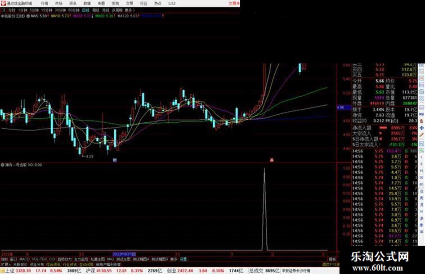Image resolution: width=425 pixels, height=274 pixels.
Task: Click the 月 period shortcut in right sidebar
Action: pos(421,205)
